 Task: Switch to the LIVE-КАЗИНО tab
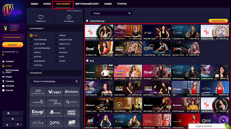click(63, 4)
